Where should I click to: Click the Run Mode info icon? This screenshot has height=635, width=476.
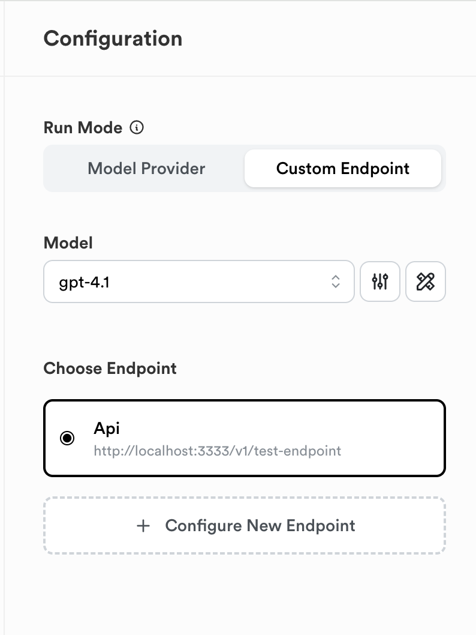[x=137, y=128]
